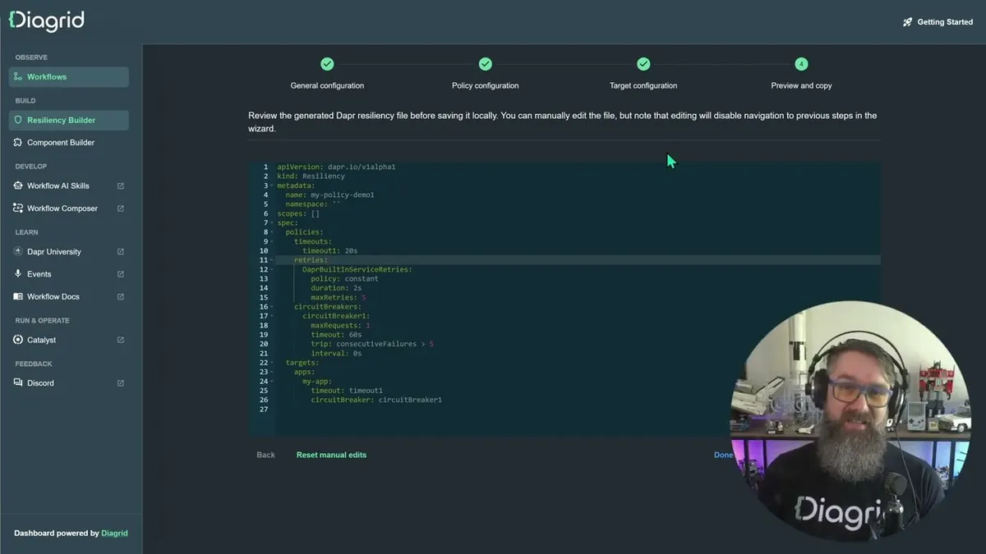The width and height of the screenshot is (986, 554).
Task: Collapse the my-app block at line 24
Action: [272, 382]
